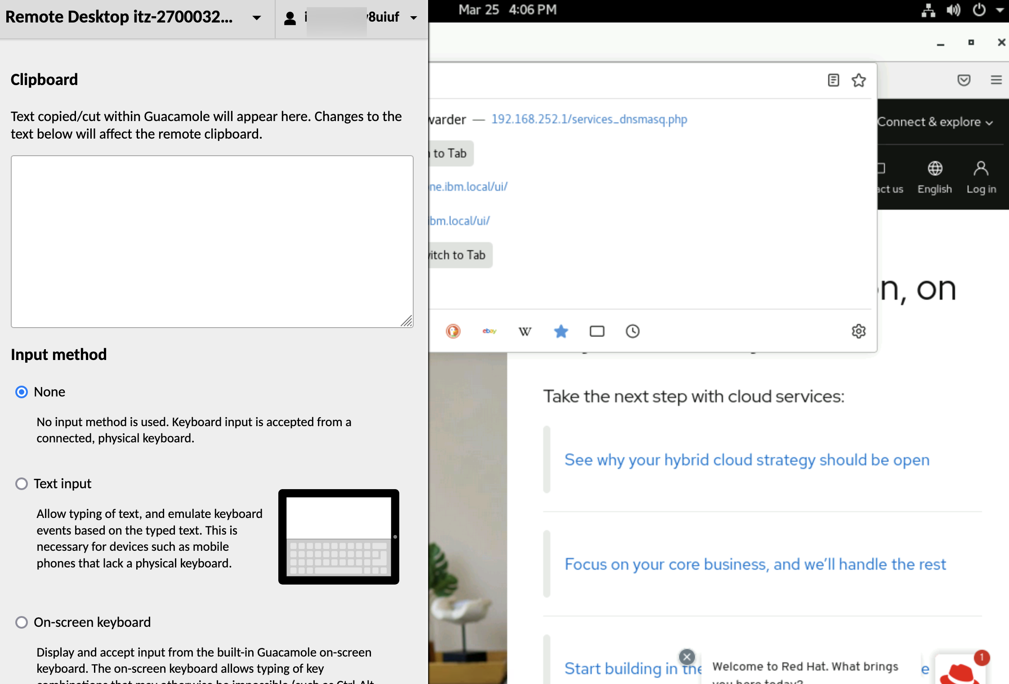
Task: Click the Clipboard heading text
Action: [44, 80]
